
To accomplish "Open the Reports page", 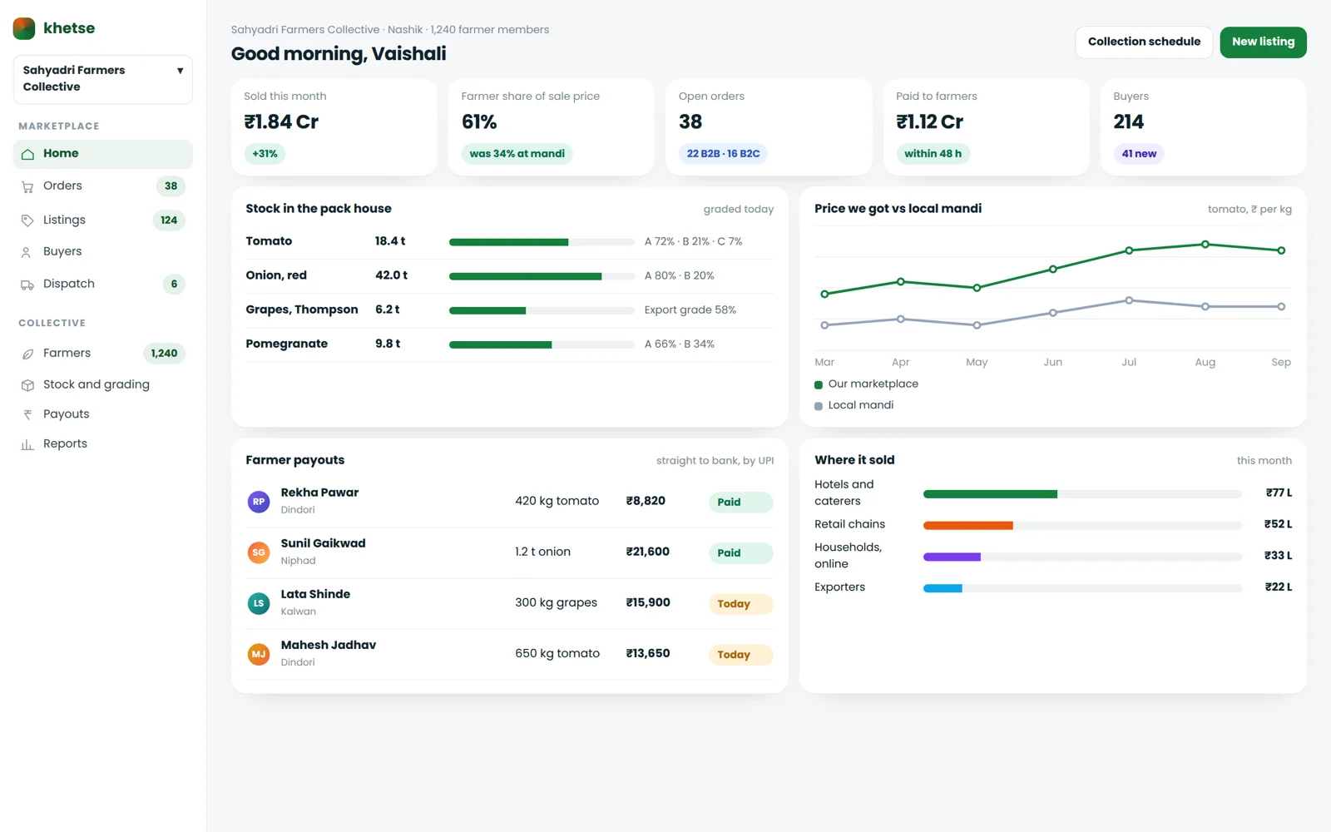I will click(x=103, y=444).
